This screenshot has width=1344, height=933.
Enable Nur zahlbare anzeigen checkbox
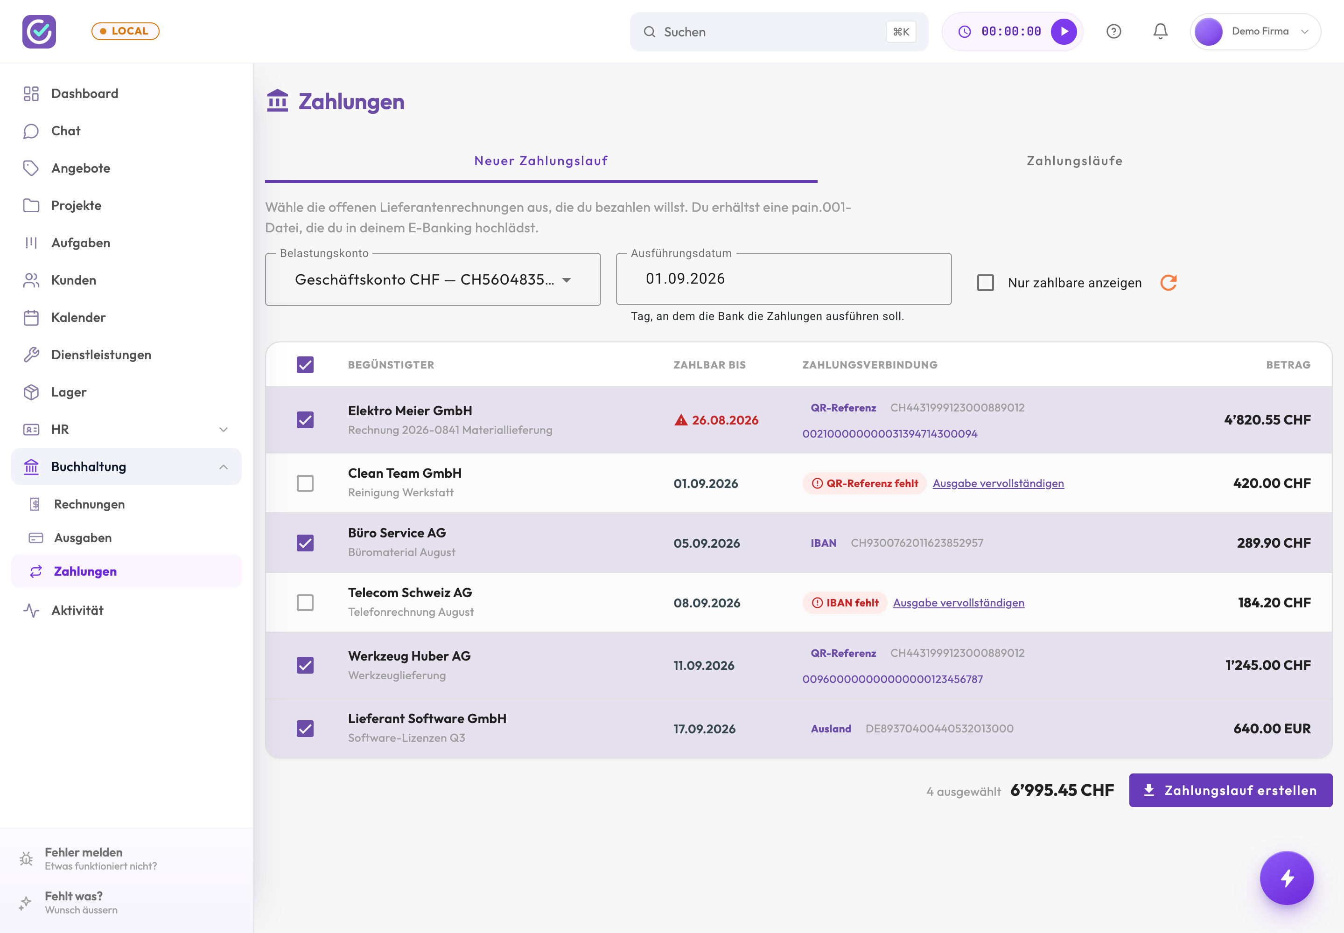pyautogui.click(x=986, y=283)
